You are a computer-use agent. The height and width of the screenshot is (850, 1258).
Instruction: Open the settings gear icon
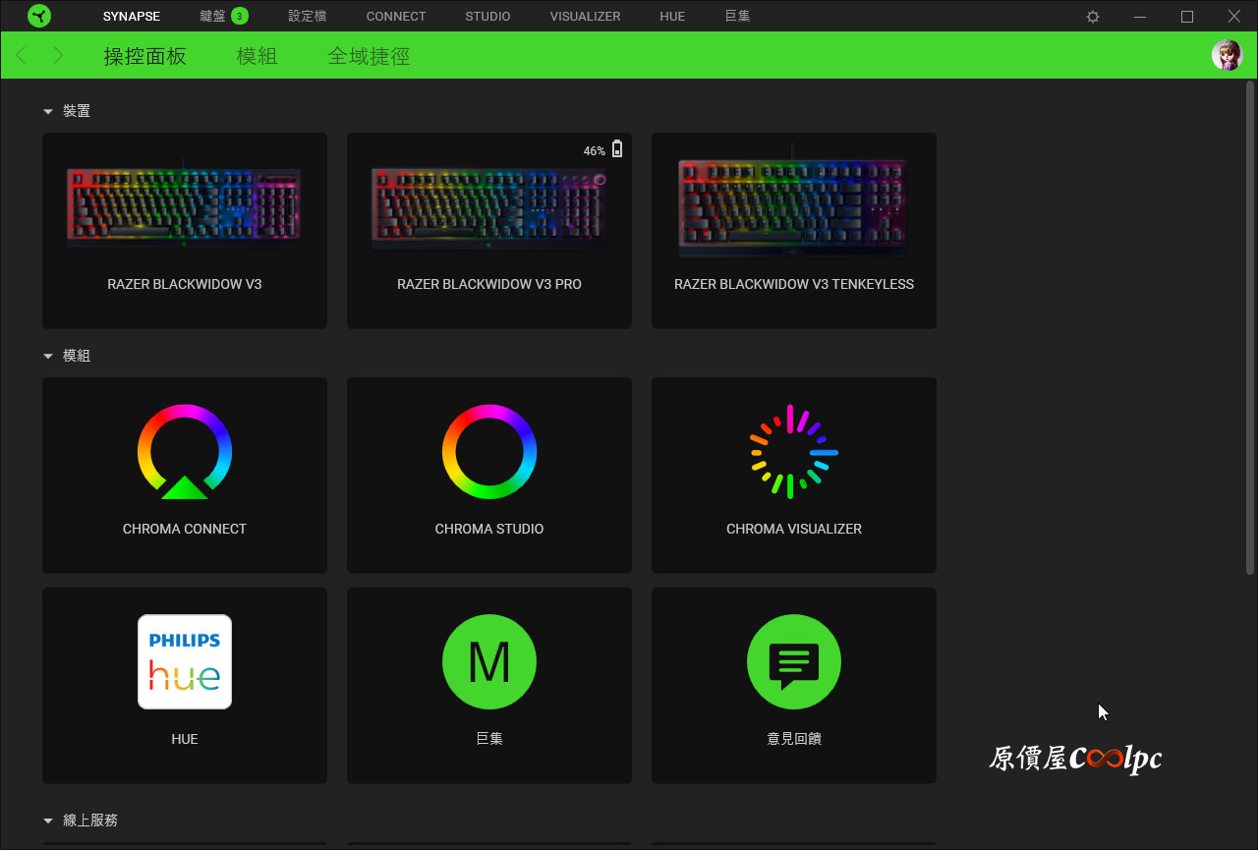[1093, 17]
